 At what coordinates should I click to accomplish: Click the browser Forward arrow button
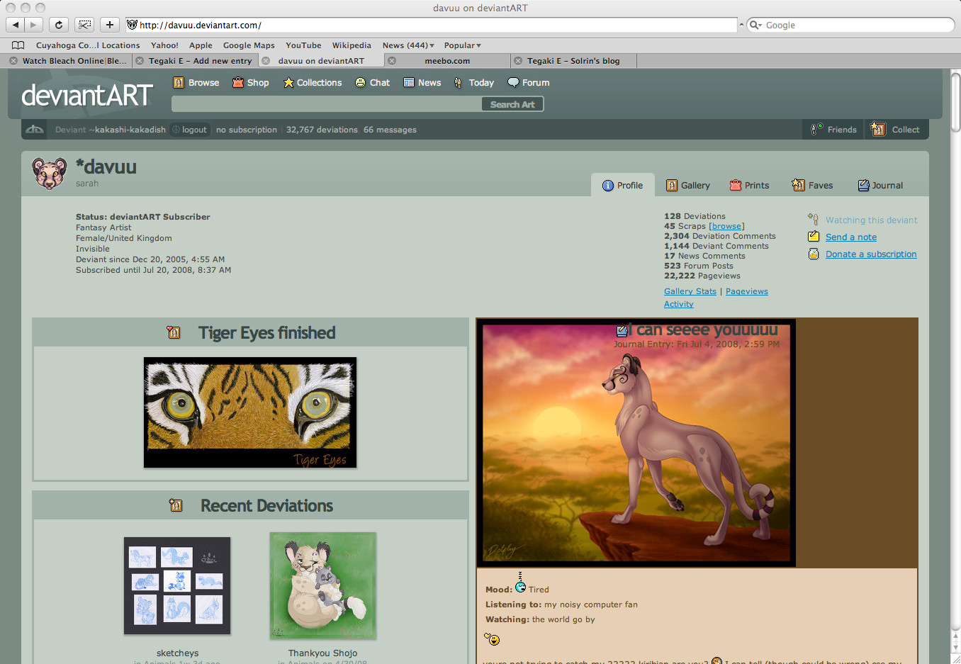(33, 25)
